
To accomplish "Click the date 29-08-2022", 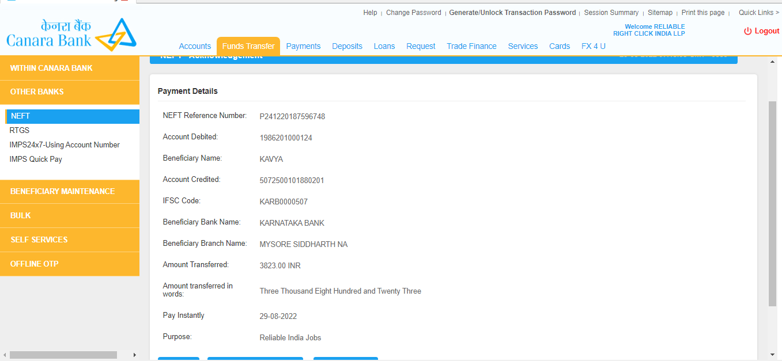I will 278,317.
